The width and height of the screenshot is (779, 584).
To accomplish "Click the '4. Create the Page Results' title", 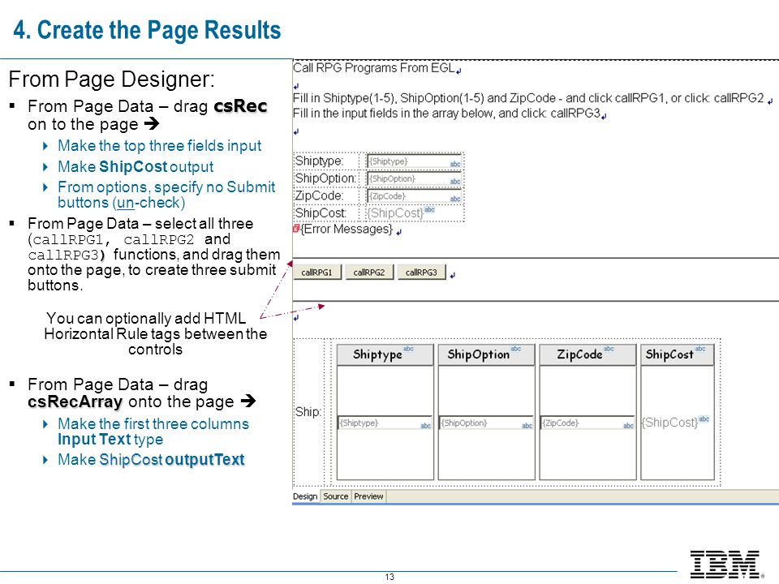I will click(x=147, y=30).
